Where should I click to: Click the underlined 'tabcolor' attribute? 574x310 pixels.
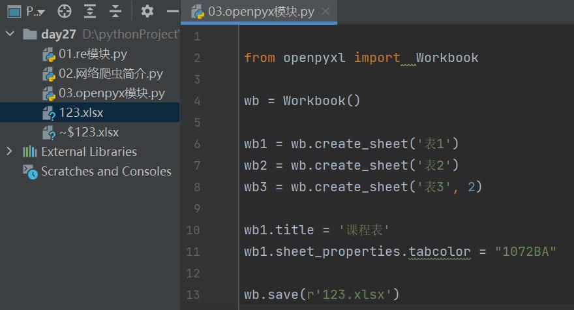coord(440,252)
